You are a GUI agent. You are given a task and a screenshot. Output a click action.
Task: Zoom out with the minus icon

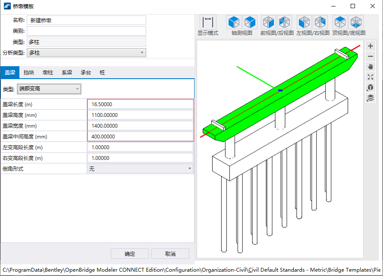[370, 57]
